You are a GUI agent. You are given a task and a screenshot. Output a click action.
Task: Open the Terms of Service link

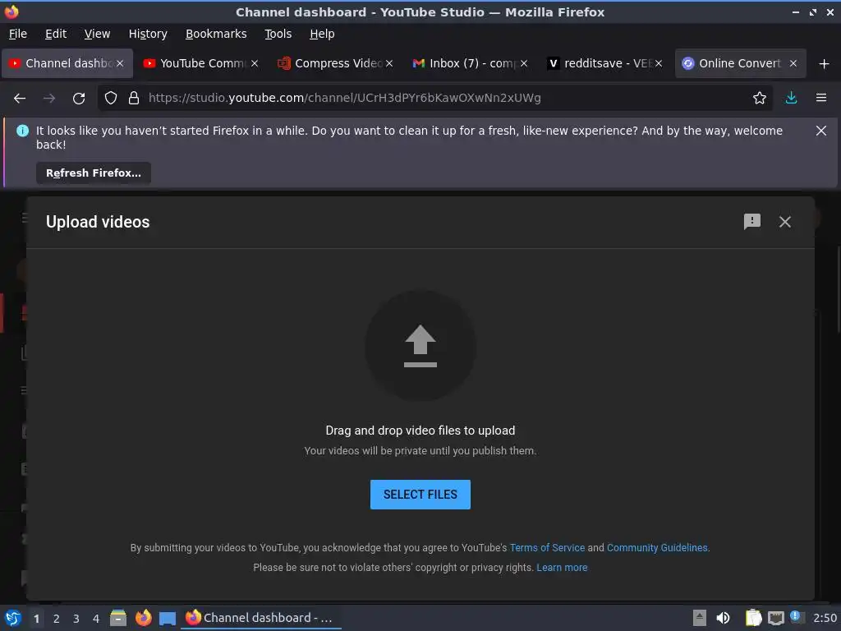[547, 547]
